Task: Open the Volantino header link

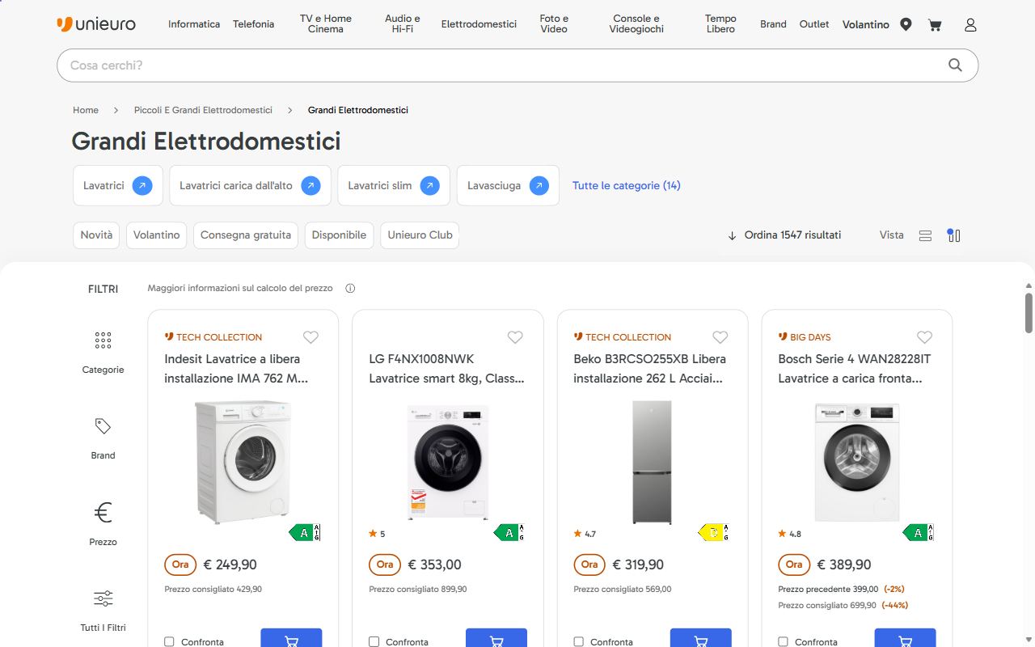Action: coord(866,24)
